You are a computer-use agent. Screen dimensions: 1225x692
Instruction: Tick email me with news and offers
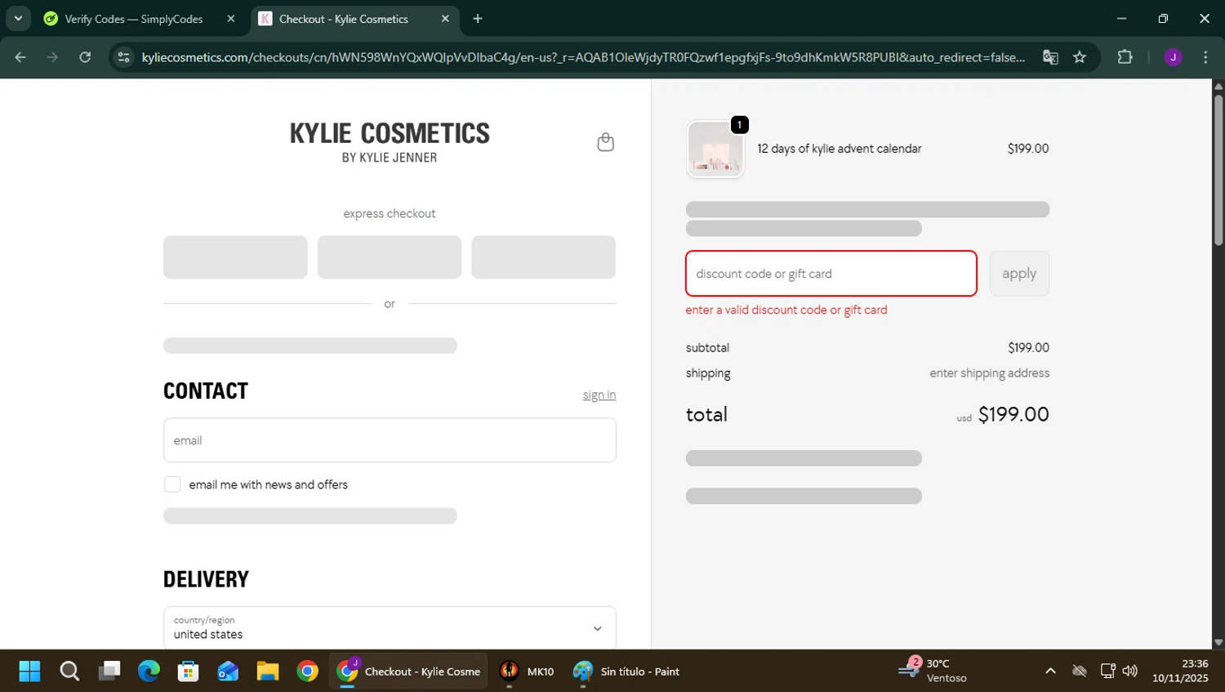click(172, 484)
